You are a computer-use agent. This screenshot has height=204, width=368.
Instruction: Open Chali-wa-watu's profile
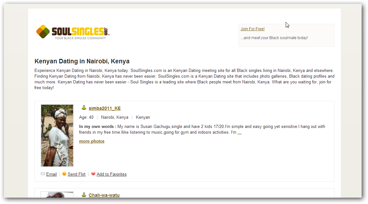tap(104, 195)
